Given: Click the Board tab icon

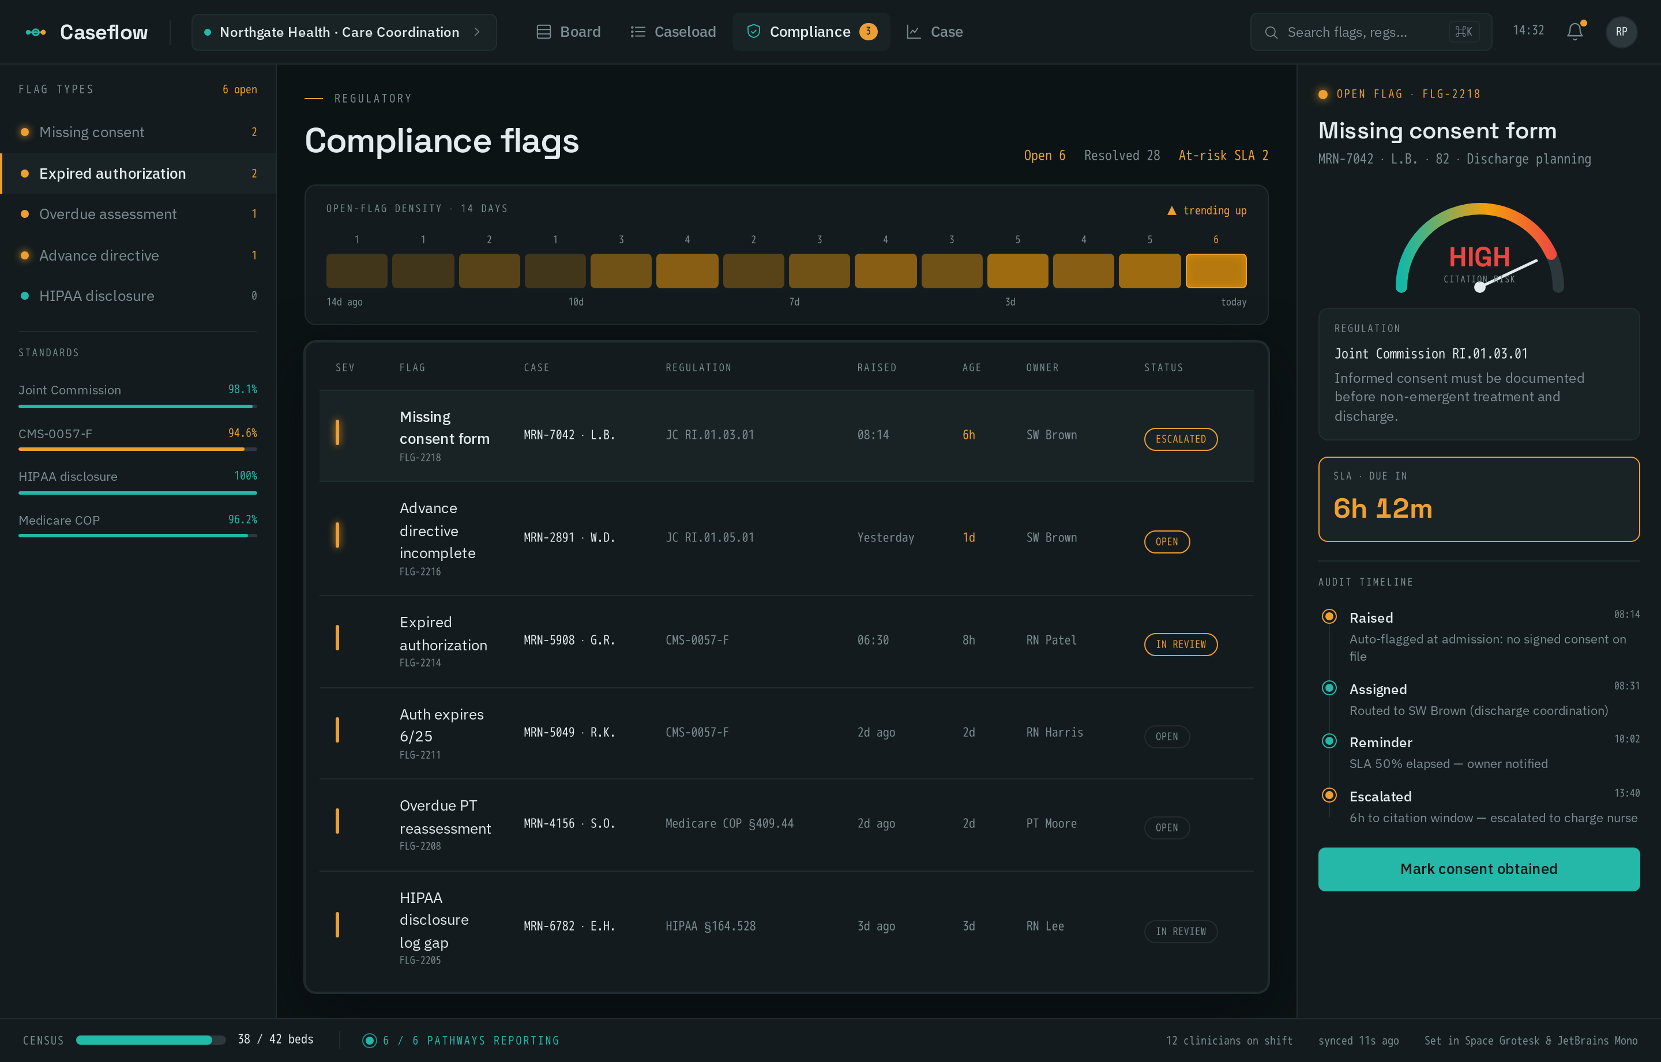Looking at the screenshot, I should click(x=543, y=32).
